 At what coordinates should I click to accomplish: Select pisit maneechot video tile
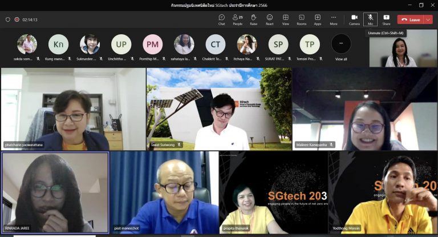164,192
